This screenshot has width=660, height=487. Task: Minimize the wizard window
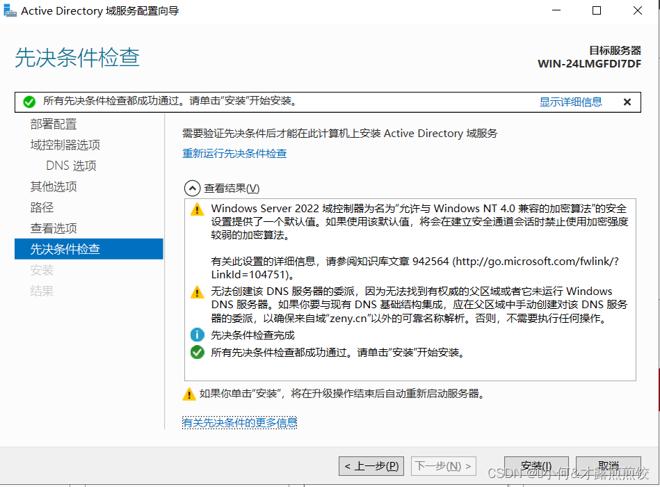tap(556, 10)
